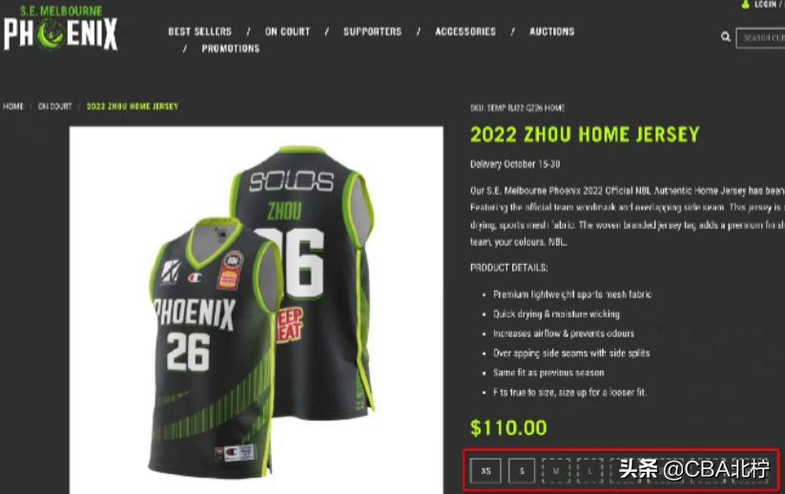The height and width of the screenshot is (494, 785).
Task: Open the Accessories menu
Action: [x=465, y=31]
